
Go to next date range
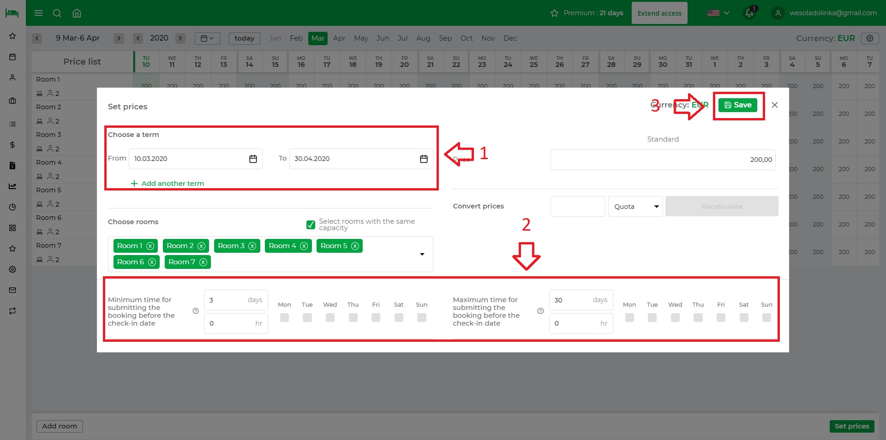pyautogui.click(x=119, y=38)
